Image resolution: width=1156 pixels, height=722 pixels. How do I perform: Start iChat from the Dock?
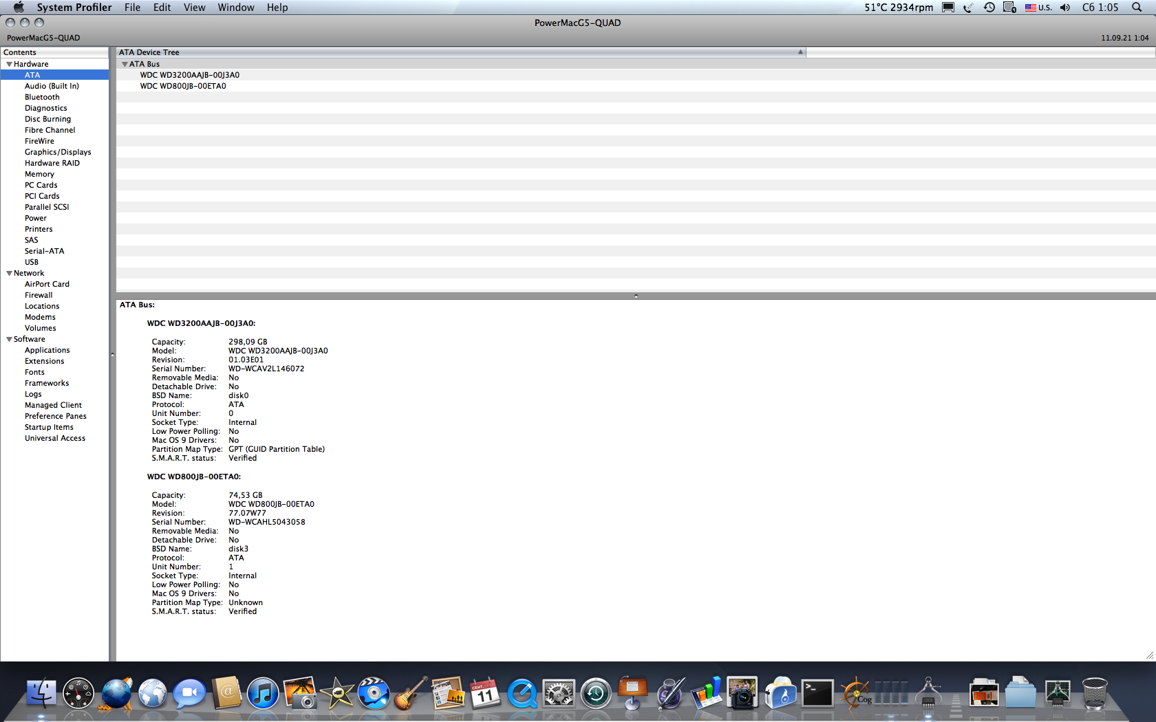(x=189, y=693)
